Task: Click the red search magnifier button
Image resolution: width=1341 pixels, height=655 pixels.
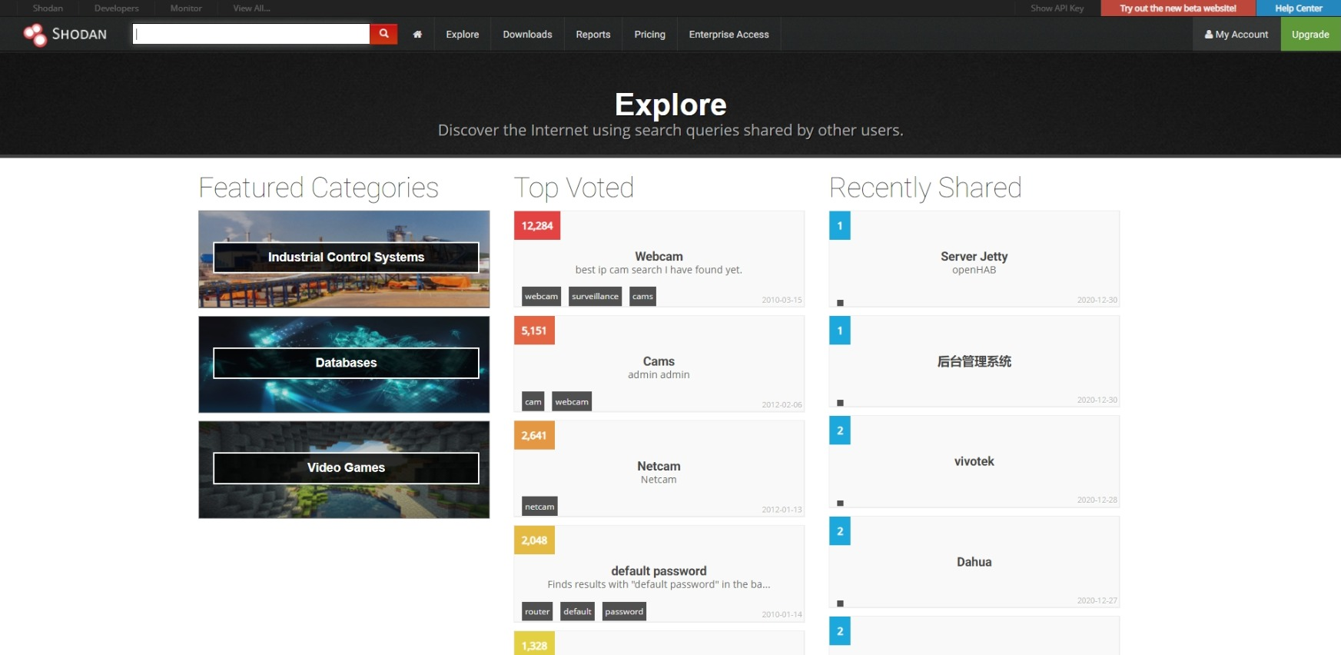Action: [383, 34]
